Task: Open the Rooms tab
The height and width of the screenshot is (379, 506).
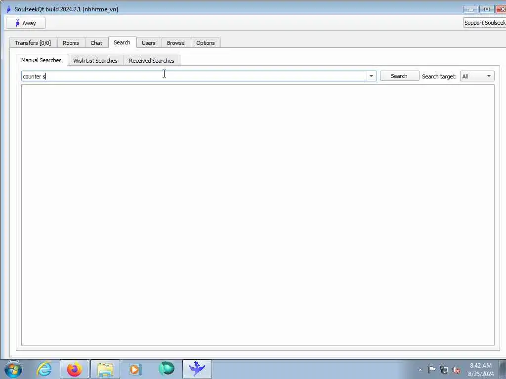Action: pyautogui.click(x=71, y=43)
